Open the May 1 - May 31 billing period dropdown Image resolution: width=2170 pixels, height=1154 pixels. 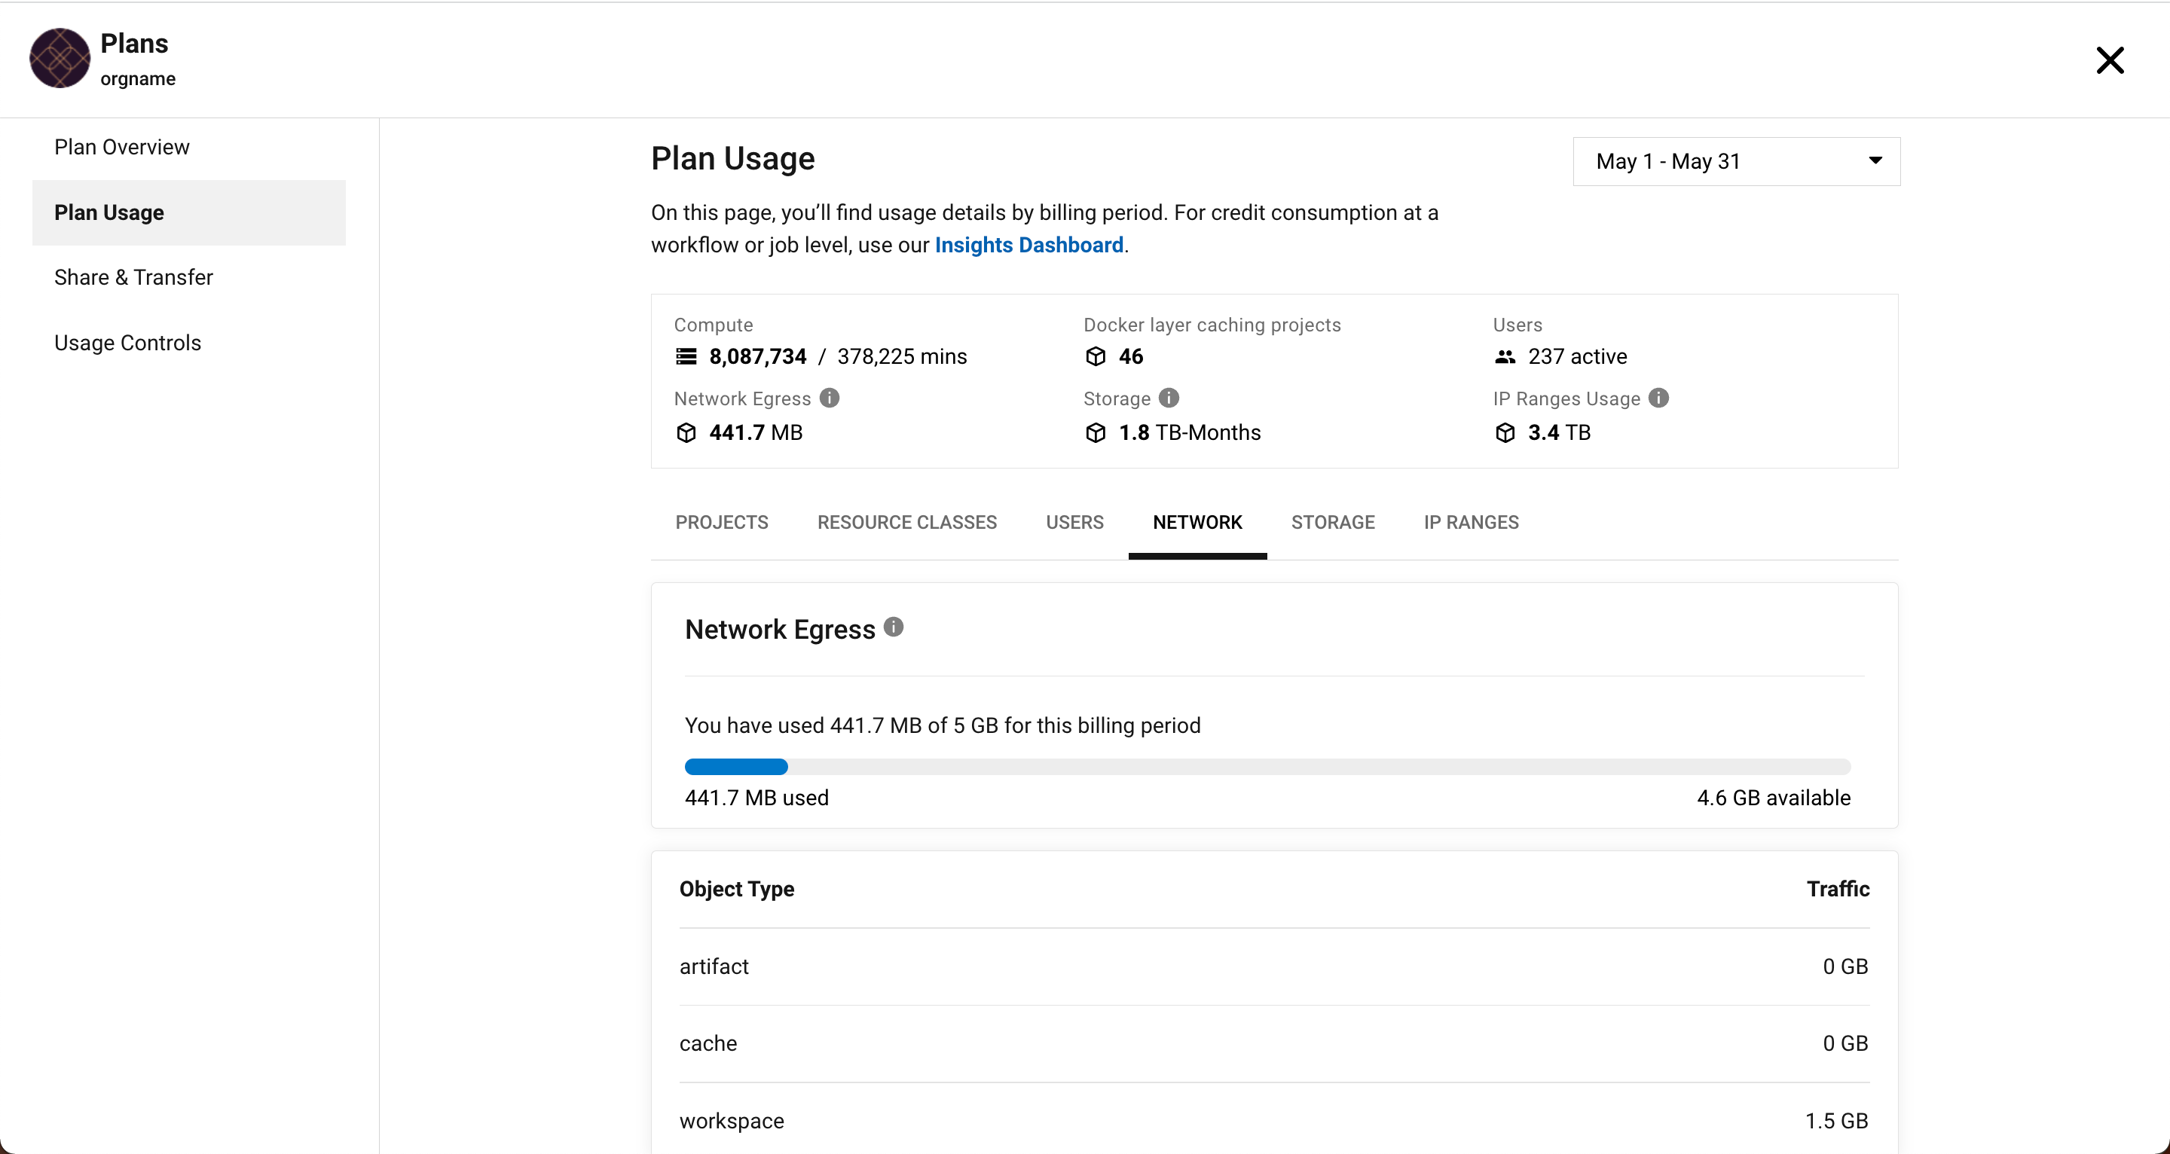pos(1737,162)
